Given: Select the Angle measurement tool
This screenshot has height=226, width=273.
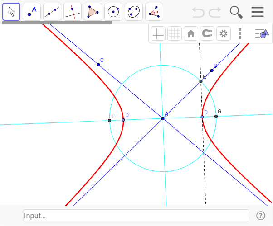Looking at the screenshot, I should 154,12.
